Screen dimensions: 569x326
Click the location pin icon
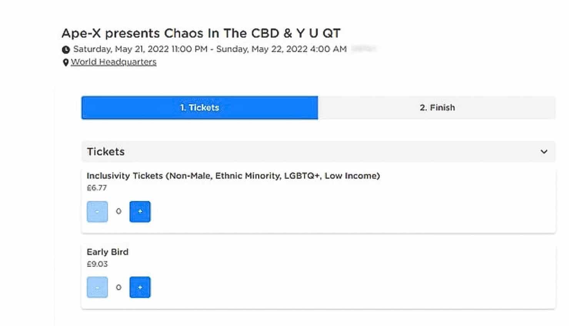[x=66, y=62]
